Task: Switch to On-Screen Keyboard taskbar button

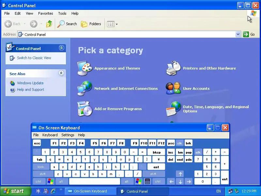Action: click(x=91, y=191)
